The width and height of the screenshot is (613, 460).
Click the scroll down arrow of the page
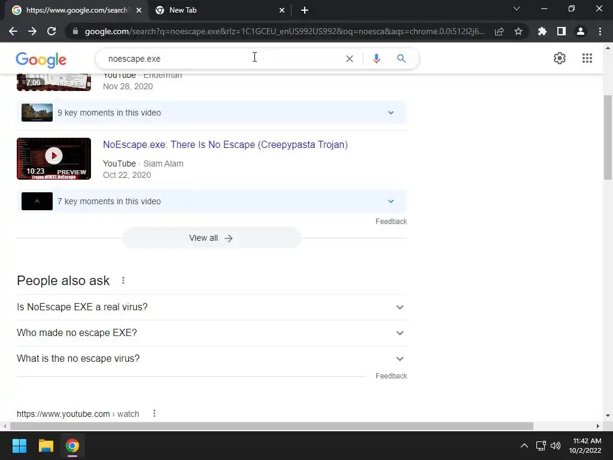pyautogui.click(x=608, y=416)
